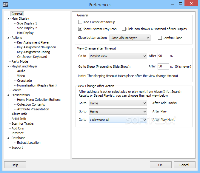Select Scan for Tracks in the tree
Viewport: 200px width, 173px height.
pyautogui.click(x=22, y=123)
